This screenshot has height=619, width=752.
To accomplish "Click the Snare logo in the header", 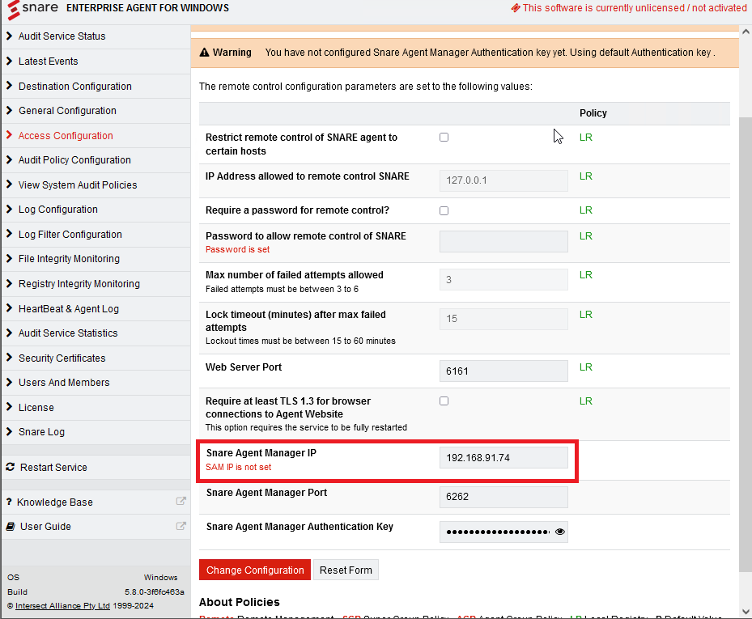I will tap(32, 9).
